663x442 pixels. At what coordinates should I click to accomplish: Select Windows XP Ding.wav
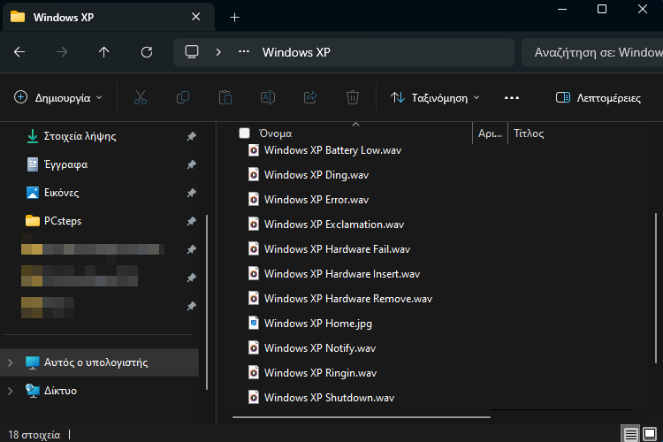click(x=316, y=175)
